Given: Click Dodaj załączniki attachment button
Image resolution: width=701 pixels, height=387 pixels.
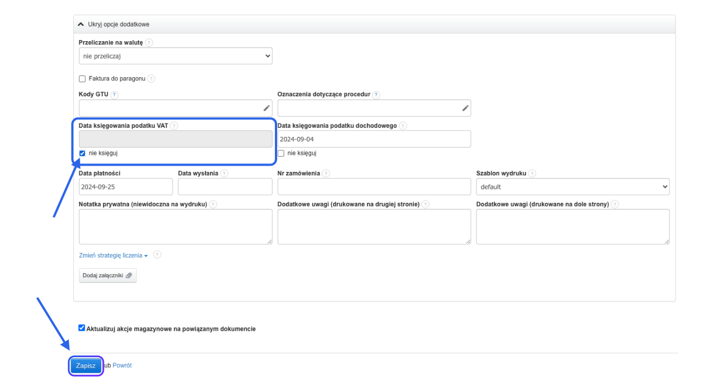Looking at the screenshot, I should coord(108,275).
